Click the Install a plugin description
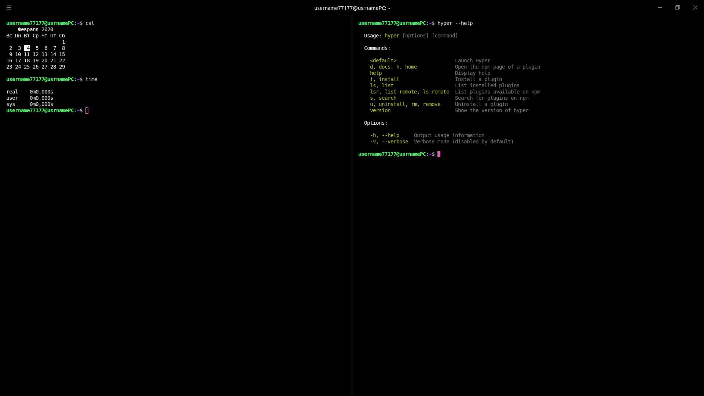This screenshot has width=704, height=396. (478, 79)
